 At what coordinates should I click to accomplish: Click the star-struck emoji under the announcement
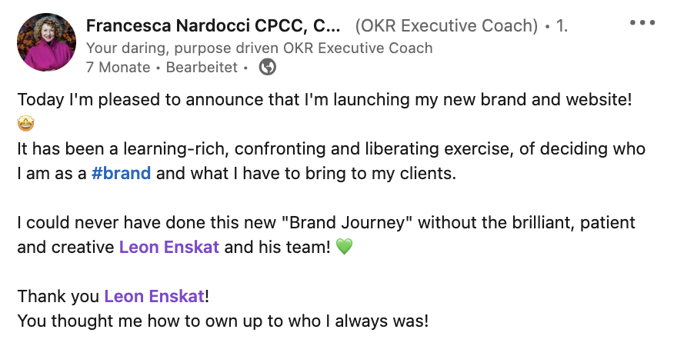[26, 124]
